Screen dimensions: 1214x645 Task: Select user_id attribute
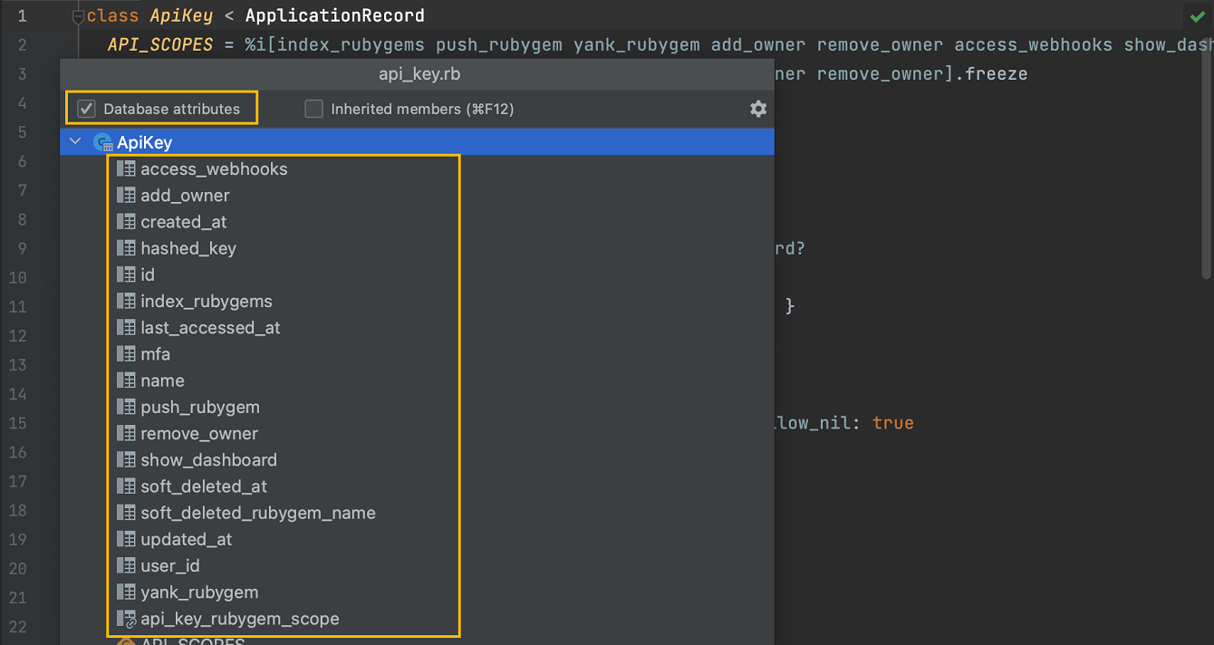[x=170, y=565]
